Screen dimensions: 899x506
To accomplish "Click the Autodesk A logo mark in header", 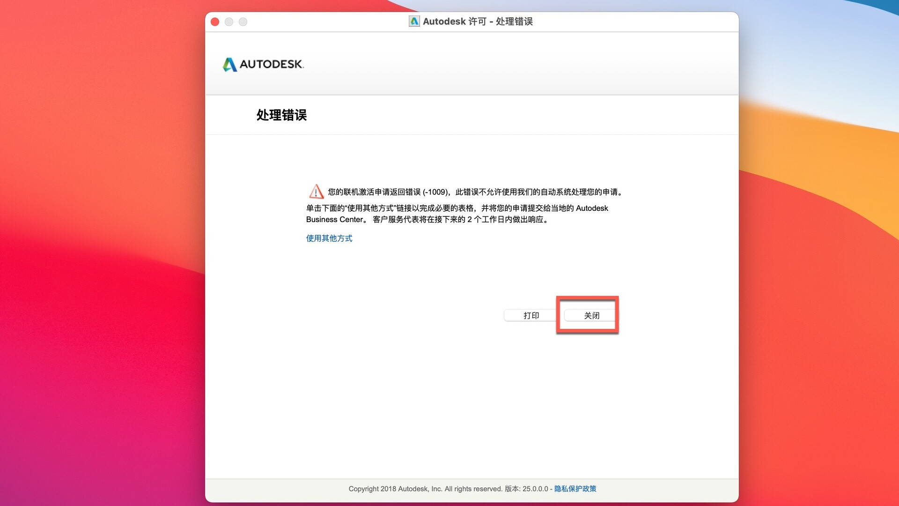I will coord(229,64).
